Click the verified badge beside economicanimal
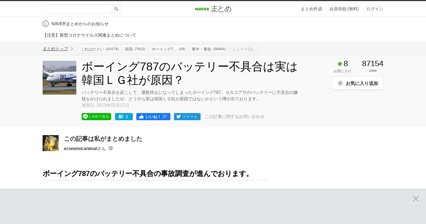Viewport: 426px width, 224px height. click(x=111, y=148)
